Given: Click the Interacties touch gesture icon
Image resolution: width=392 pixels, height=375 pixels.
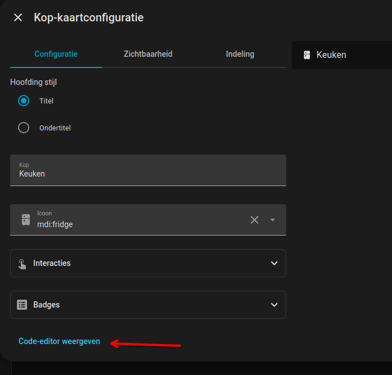Looking at the screenshot, I should tap(22, 263).
